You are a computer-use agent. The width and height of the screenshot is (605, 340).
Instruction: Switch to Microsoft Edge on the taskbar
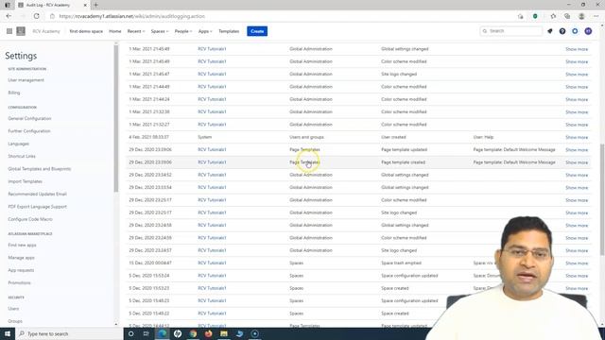(162, 333)
